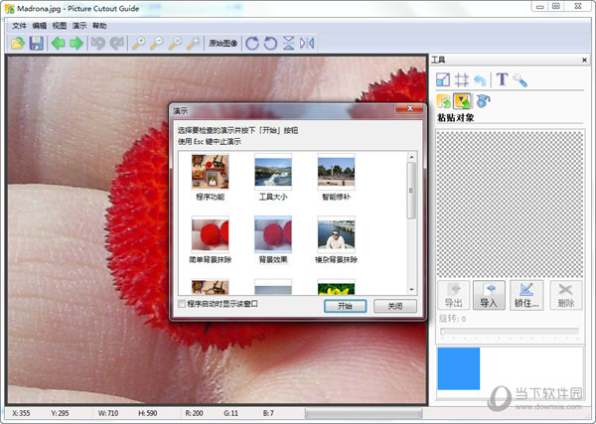Flip the image vertically

click(x=288, y=44)
